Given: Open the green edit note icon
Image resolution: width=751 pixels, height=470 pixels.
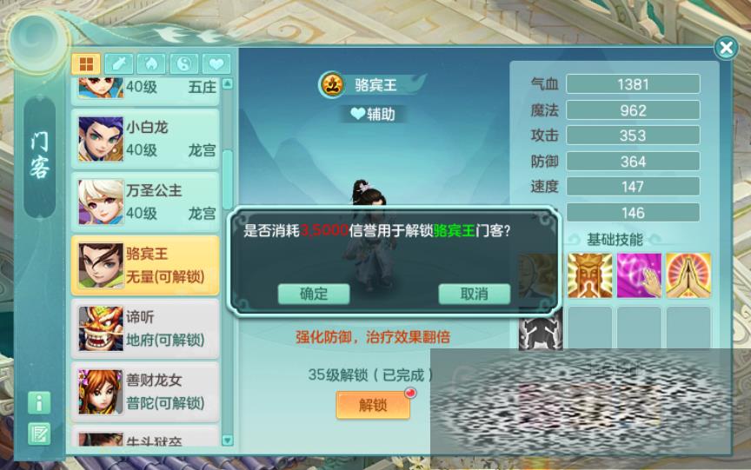Looking at the screenshot, I should tap(39, 434).
